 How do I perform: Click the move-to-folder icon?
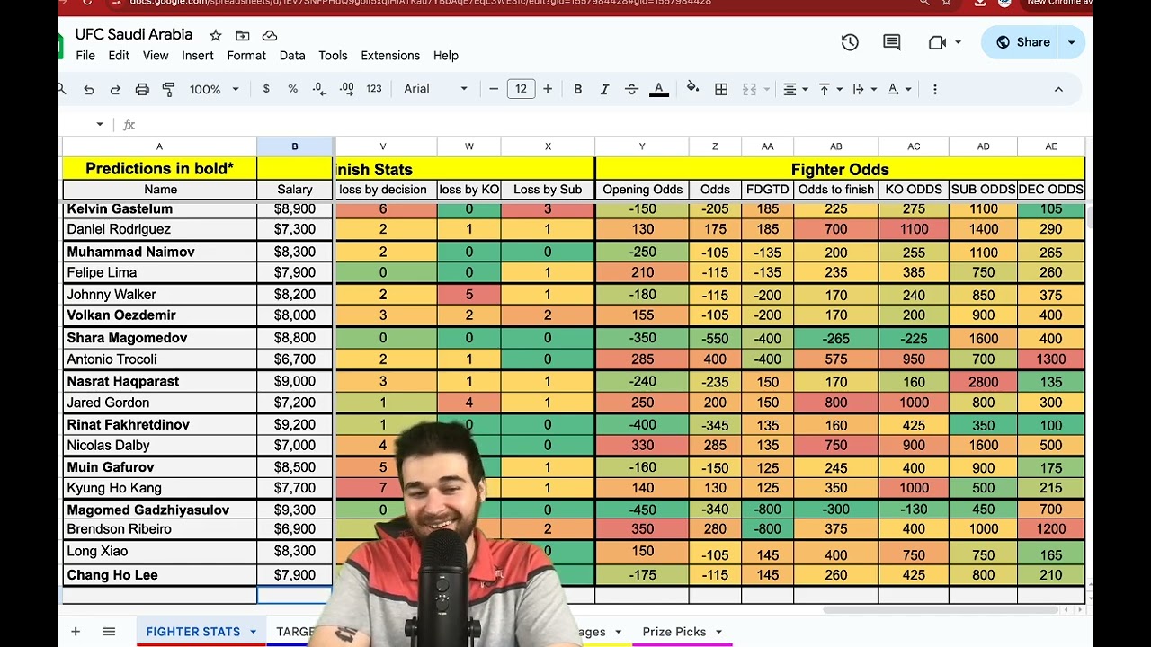243,35
